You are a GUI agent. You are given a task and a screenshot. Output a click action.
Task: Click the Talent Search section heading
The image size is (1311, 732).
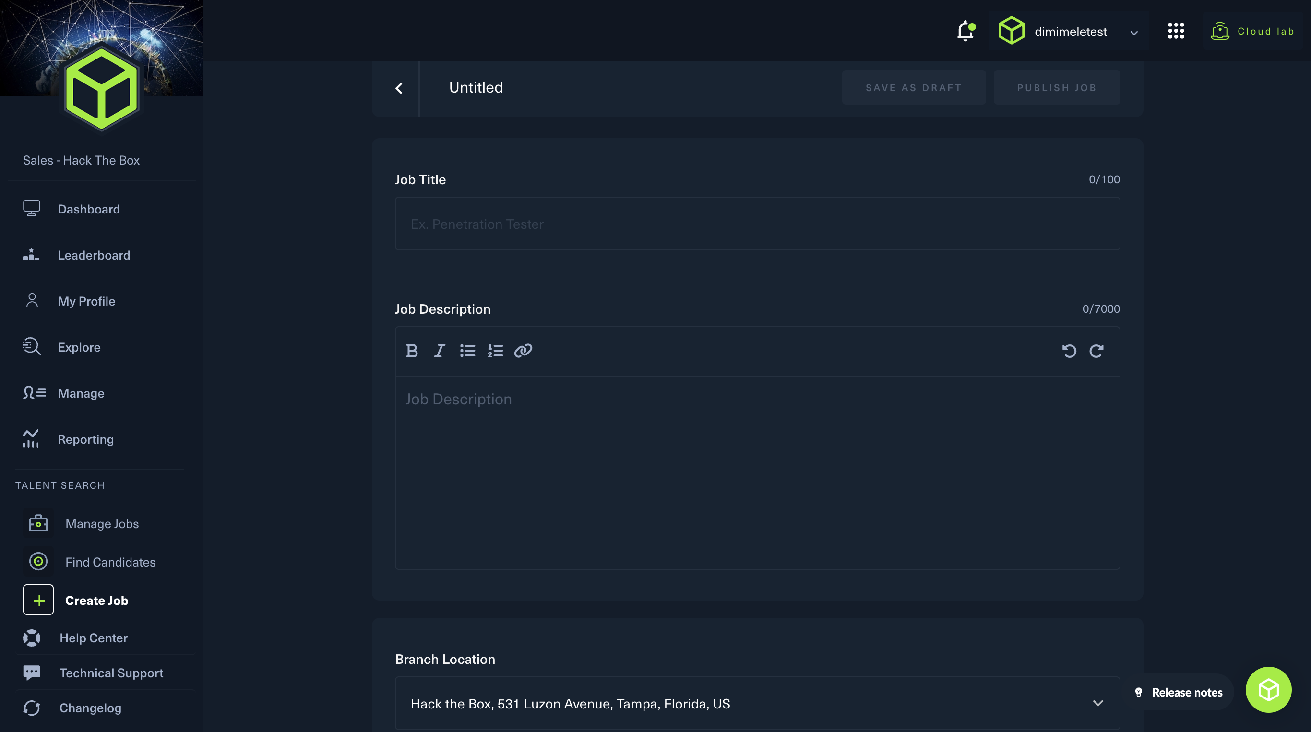click(60, 485)
